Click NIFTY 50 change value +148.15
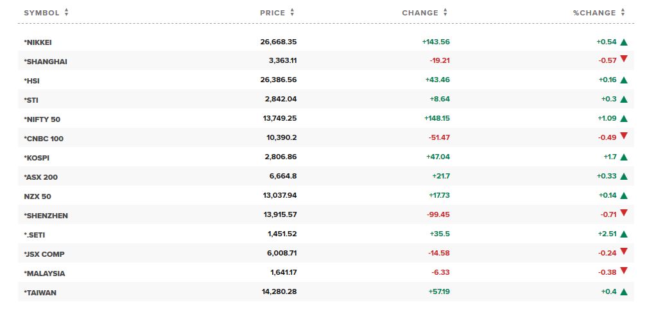This screenshot has width=647, height=321. click(x=437, y=118)
